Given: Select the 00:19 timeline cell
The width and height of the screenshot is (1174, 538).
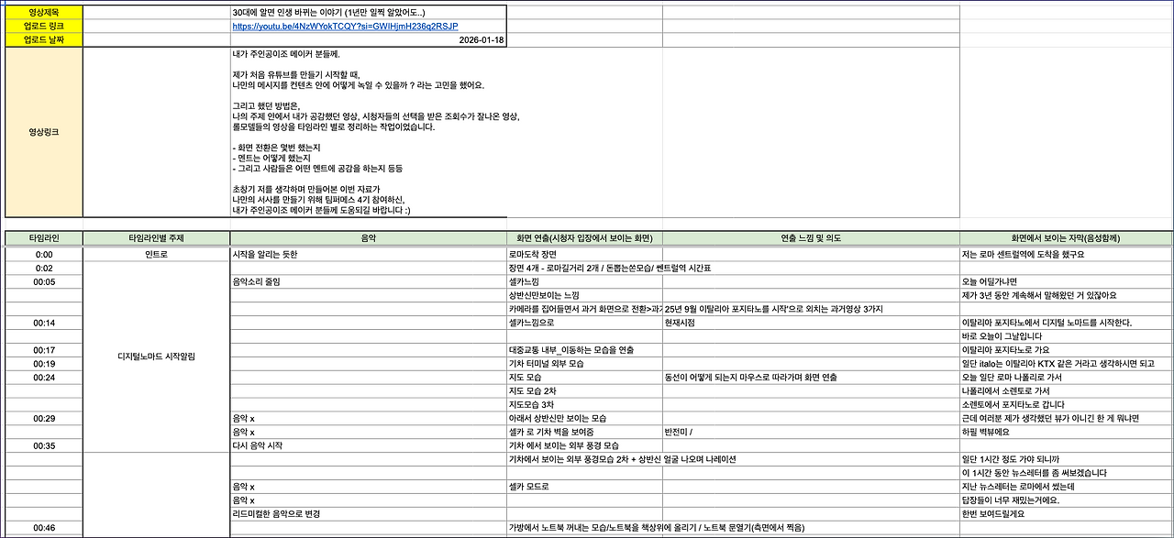Looking at the screenshot, I should 43,364.
